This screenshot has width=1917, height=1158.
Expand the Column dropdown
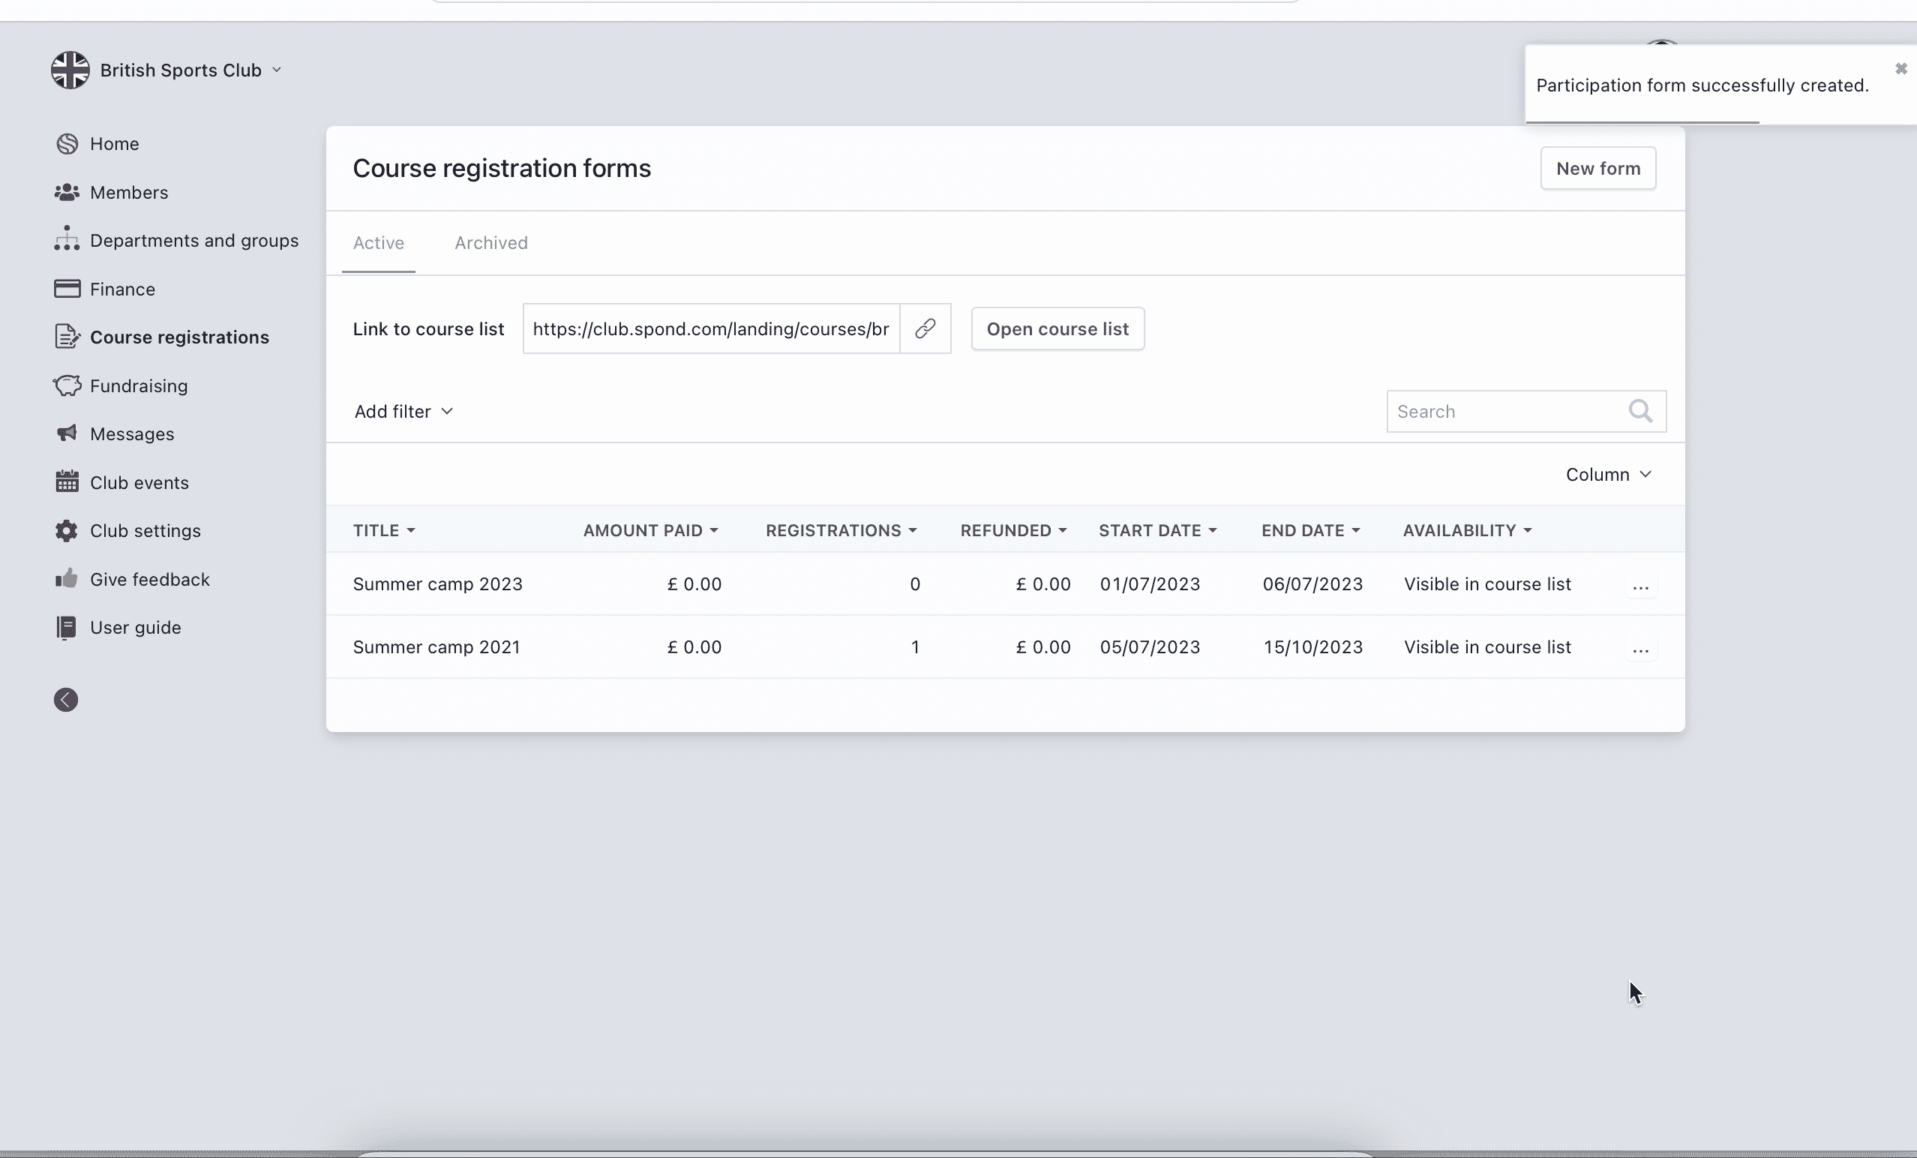click(x=1607, y=475)
